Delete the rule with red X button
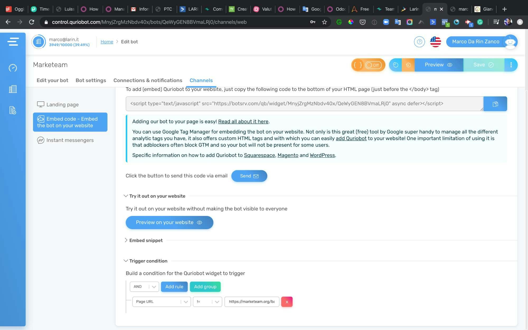528x330 pixels. (287, 302)
